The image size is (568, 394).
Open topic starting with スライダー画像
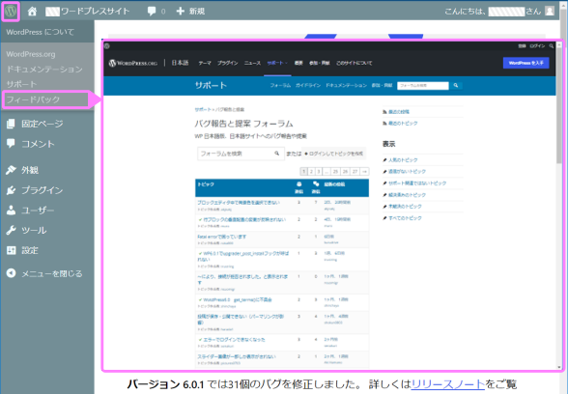(237, 356)
